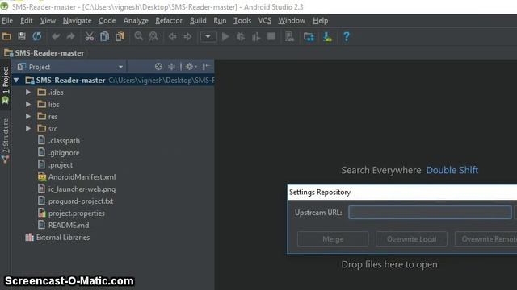Click the Redo arrow icon
Screen dimensions: 517x290
pyautogui.click(x=70, y=36)
